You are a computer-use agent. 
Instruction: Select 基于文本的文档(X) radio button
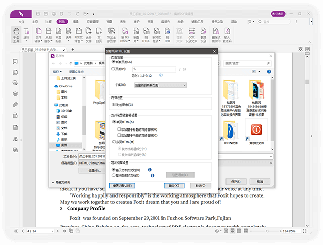[x=114, y=170]
